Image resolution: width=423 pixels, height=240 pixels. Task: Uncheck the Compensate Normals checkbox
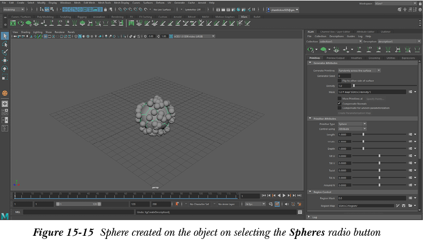tap(339, 103)
